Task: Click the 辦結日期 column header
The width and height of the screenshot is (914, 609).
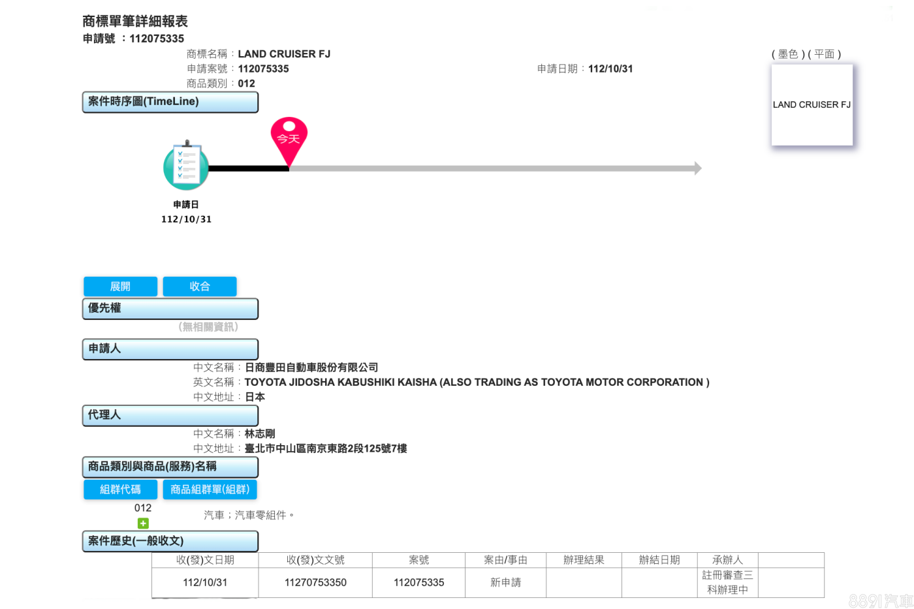Action: [659, 560]
